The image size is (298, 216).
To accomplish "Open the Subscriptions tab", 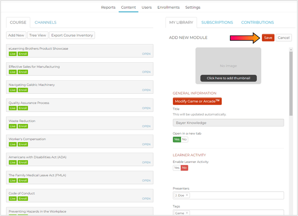I will pos(217,22).
